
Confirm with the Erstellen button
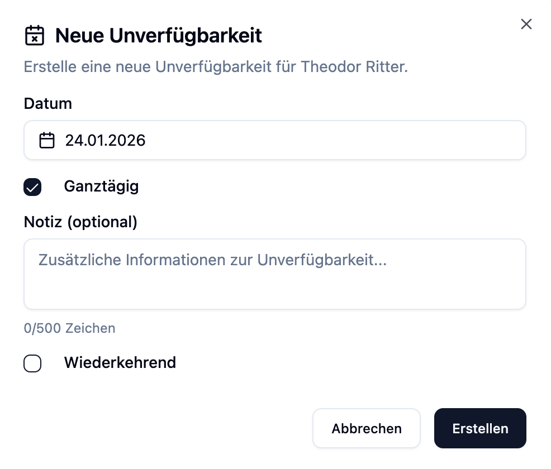[479, 428]
